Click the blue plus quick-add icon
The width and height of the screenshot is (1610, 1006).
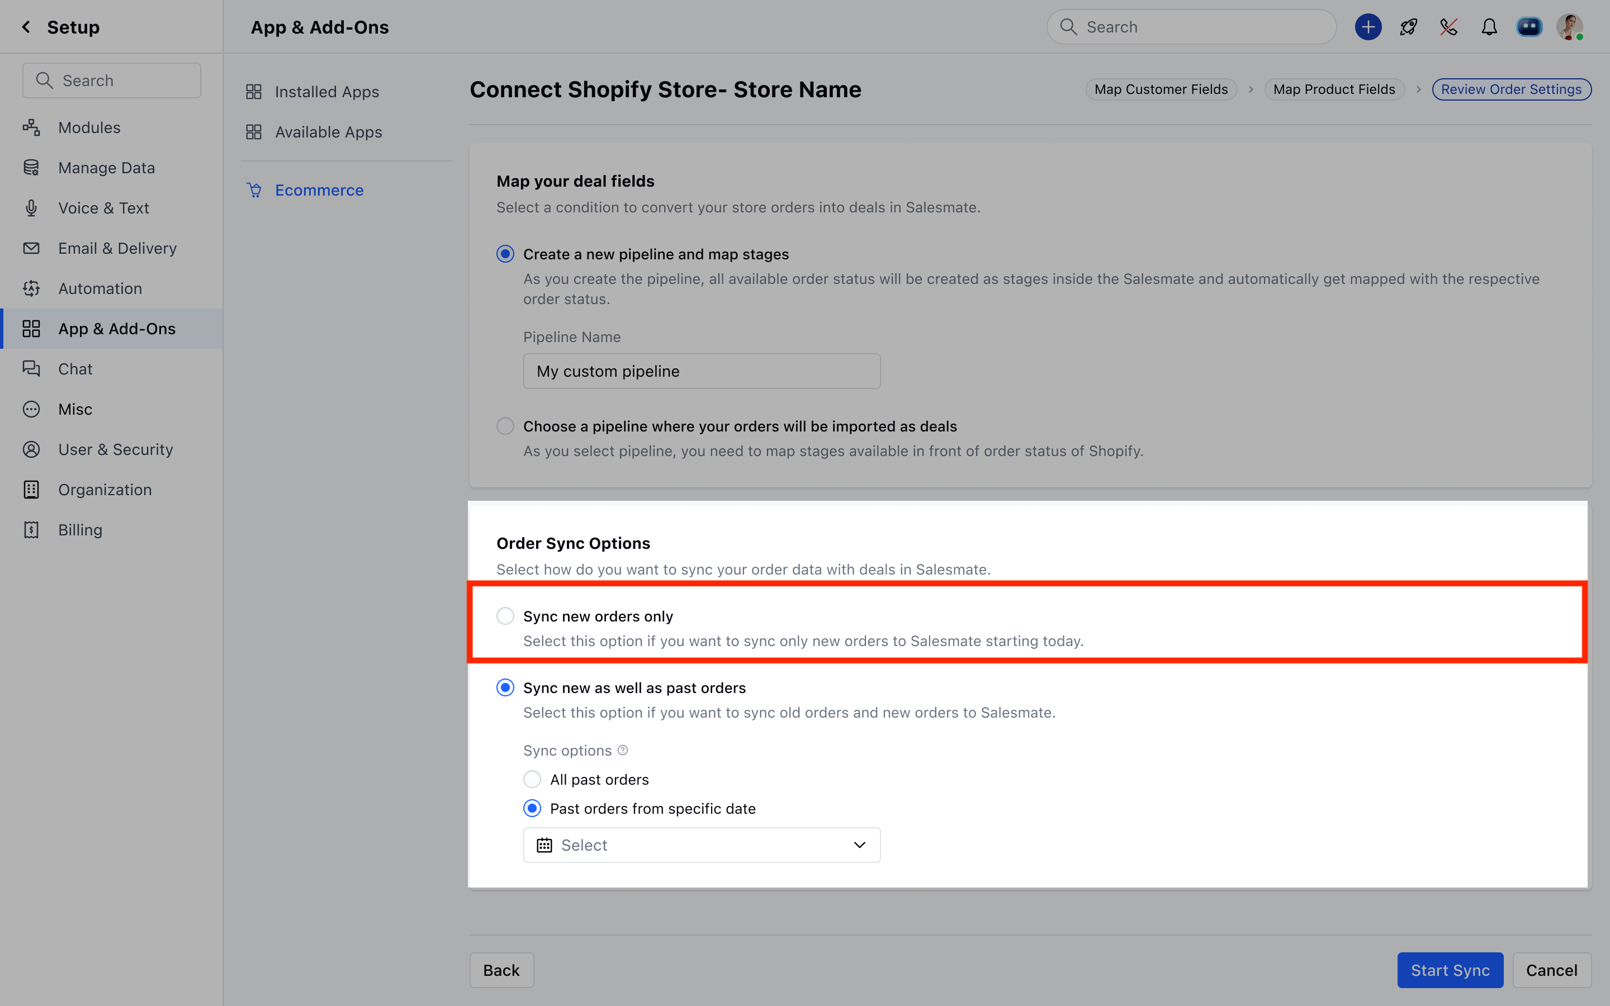[1368, 27]
